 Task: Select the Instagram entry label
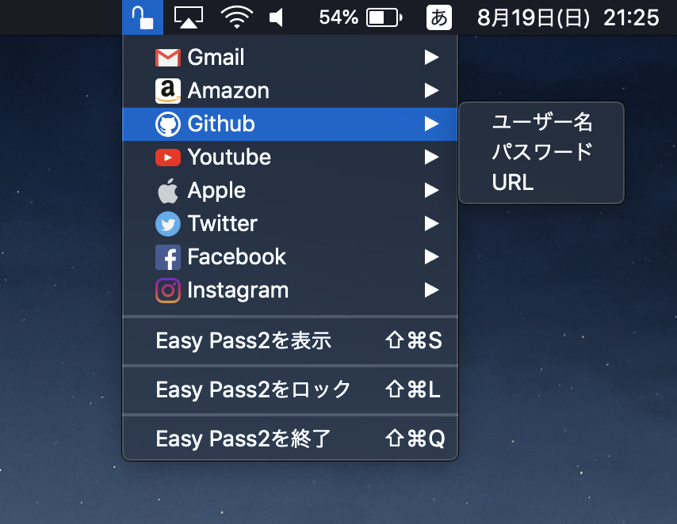[x=238, y=290]
